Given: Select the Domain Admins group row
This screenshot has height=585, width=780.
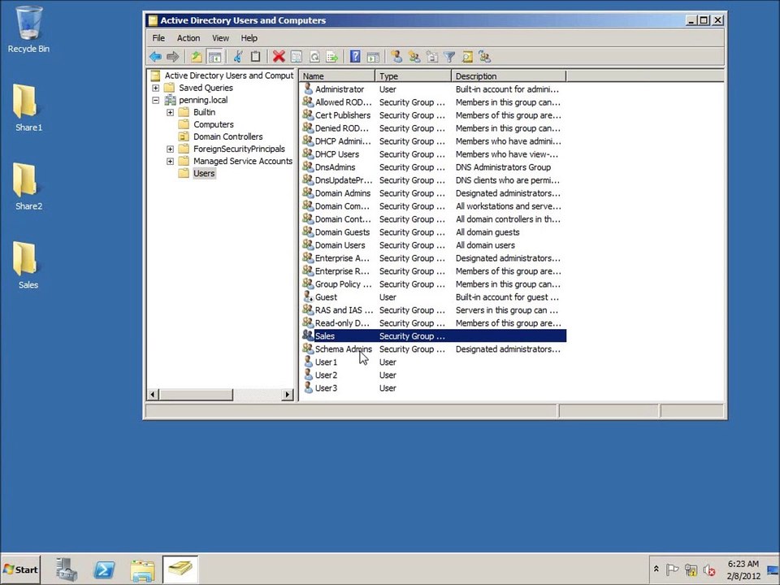Looking at the screenshot, I should (434, 193).
